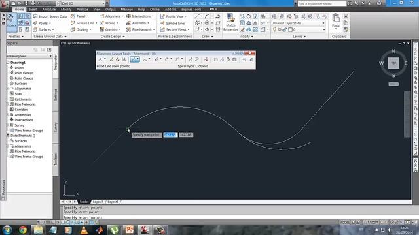Viewport: 419px width, 235px height.
Task: Expand the Modify panel dropdown
Action: tap(246, 37)
